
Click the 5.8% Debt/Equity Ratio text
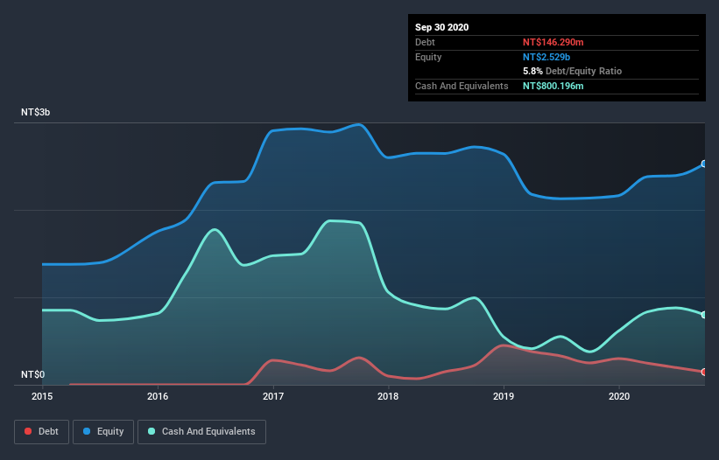point(572,71)
